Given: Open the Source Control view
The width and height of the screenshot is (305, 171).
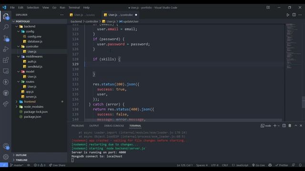Looking at the screenshot, I should [x=6, y=38].
